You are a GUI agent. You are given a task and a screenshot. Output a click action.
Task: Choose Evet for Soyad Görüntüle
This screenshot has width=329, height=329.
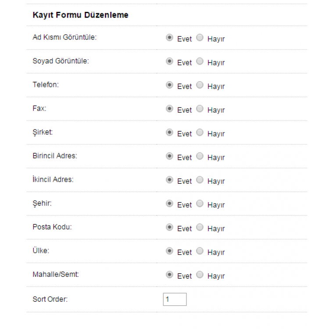pos(169,61)
